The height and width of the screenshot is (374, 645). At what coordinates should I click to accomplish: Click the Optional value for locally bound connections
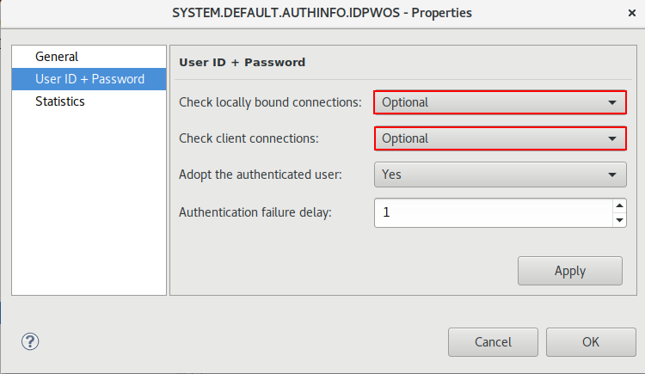[405, 102]
